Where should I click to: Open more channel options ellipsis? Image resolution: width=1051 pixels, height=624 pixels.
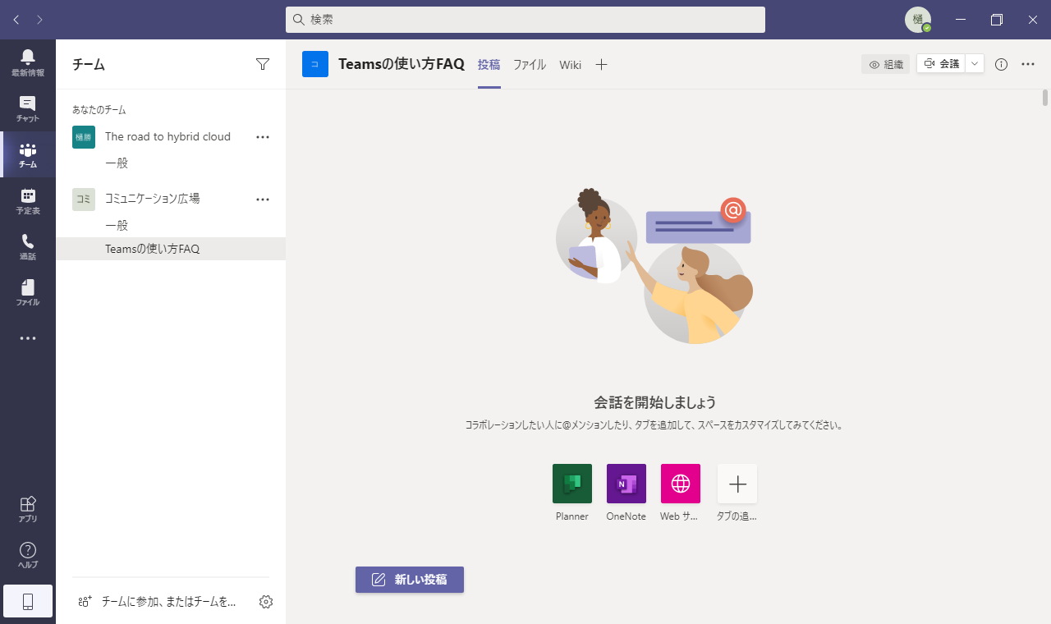(x=1028, y=64)
